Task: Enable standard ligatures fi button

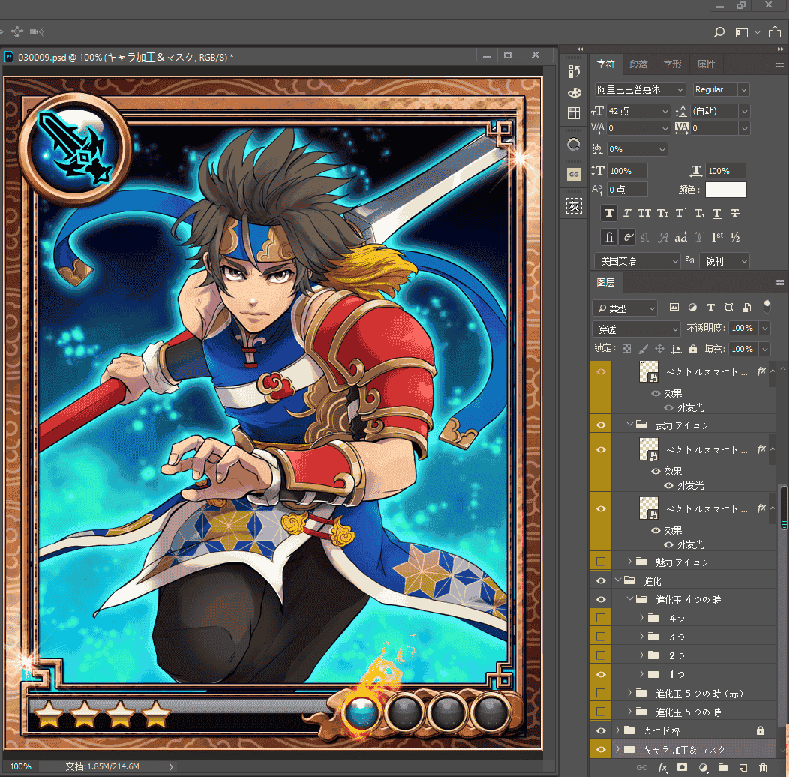Action: pyautogui.click(x=609, y=237)
